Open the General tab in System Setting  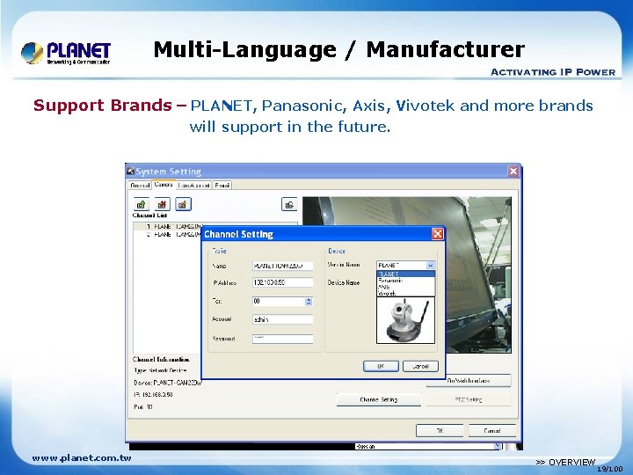click(x=140, y=186)
